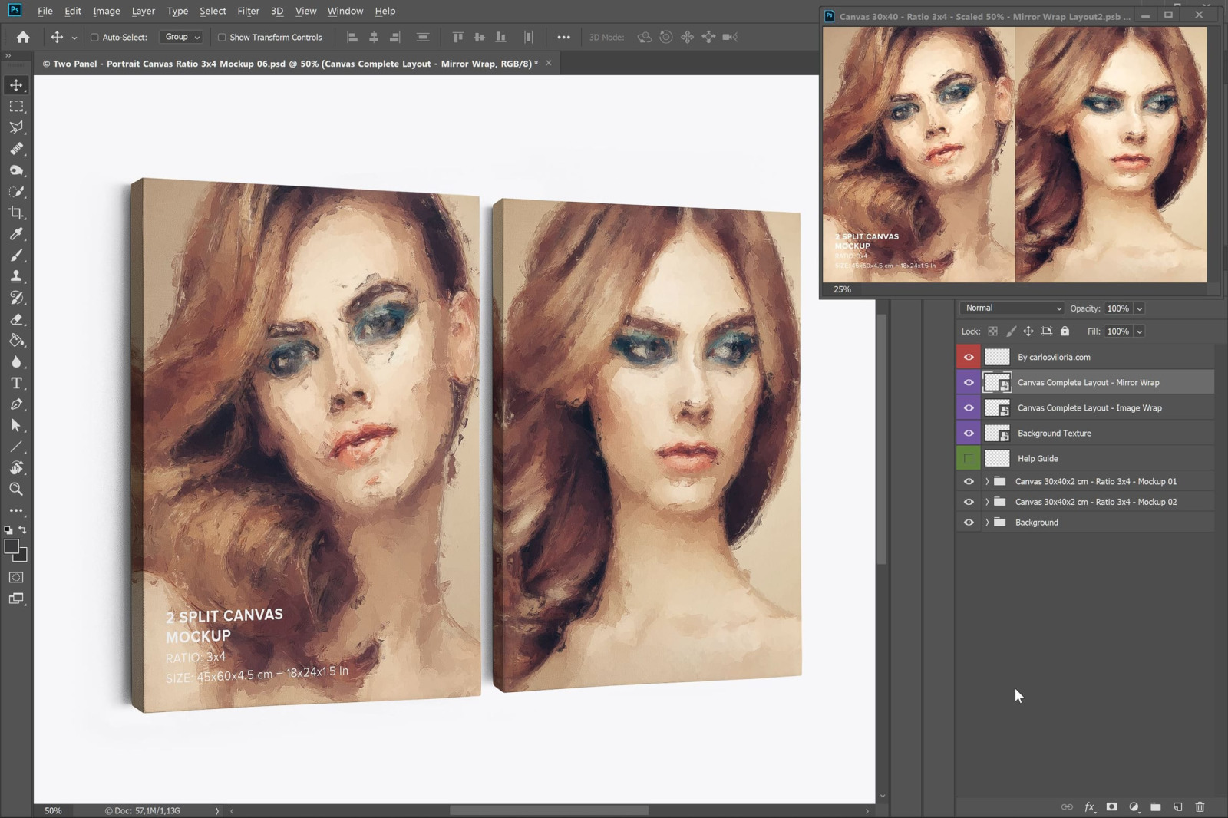This screenshot has height=818, width=1228.
Task: Select the Zoom tool
Action: point(16,489)
